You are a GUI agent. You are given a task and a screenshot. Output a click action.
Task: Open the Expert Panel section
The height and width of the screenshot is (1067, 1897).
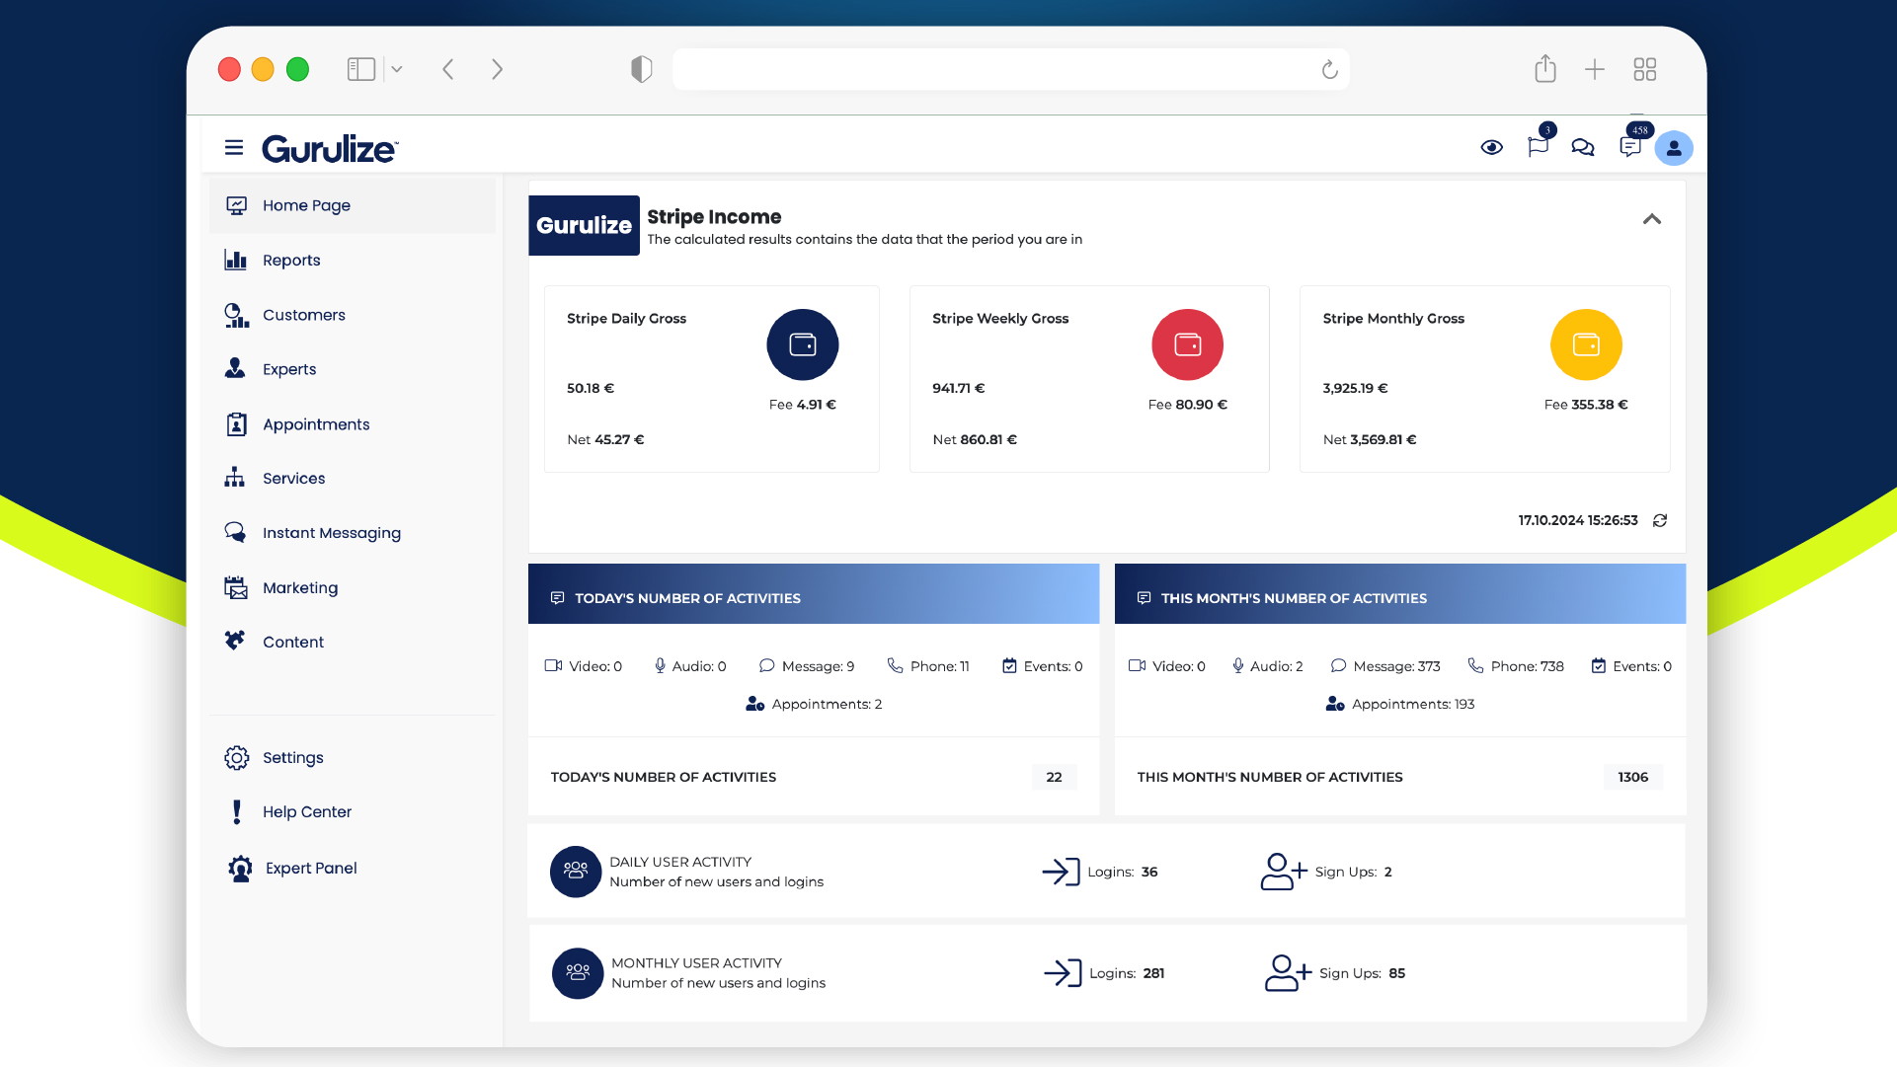310,867
